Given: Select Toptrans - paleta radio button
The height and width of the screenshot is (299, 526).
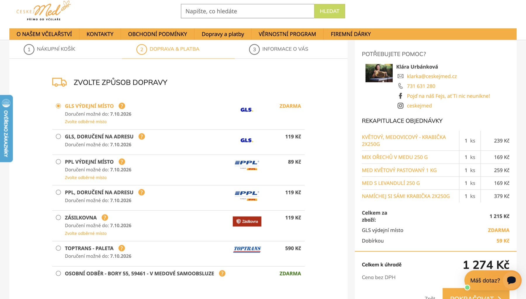Looking at the screenshot, I should point(58,248).
